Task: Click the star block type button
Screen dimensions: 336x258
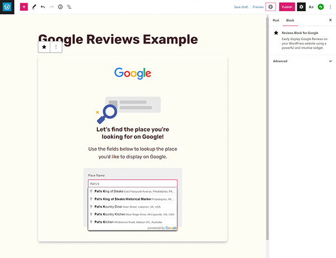Action: (x=44, y=47)
